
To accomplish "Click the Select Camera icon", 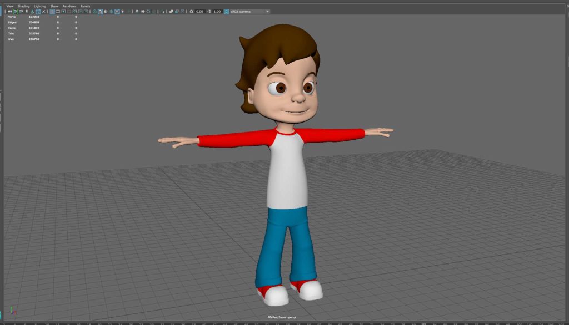I will (x=9, y=11).
